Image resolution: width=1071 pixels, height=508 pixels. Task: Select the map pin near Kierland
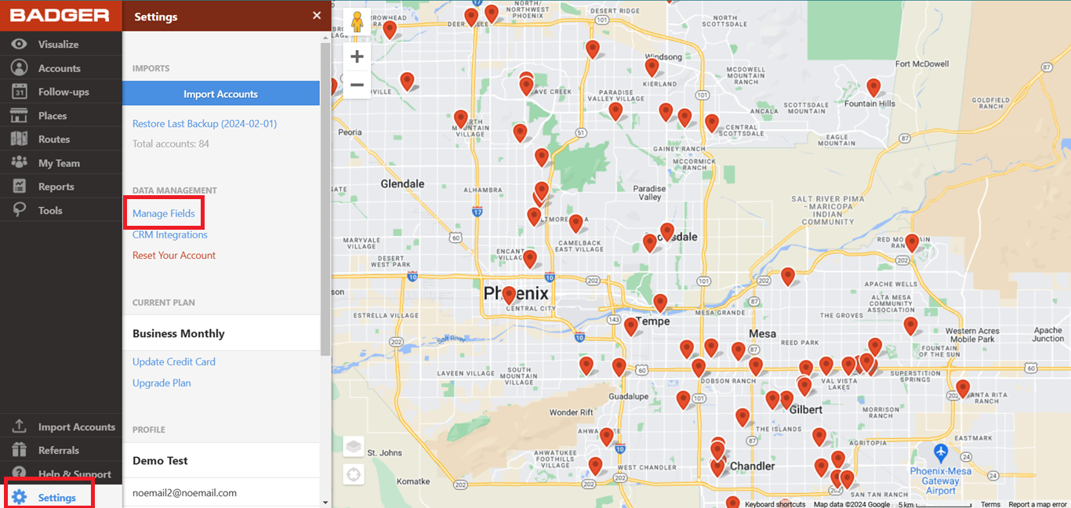pos(652,67)
